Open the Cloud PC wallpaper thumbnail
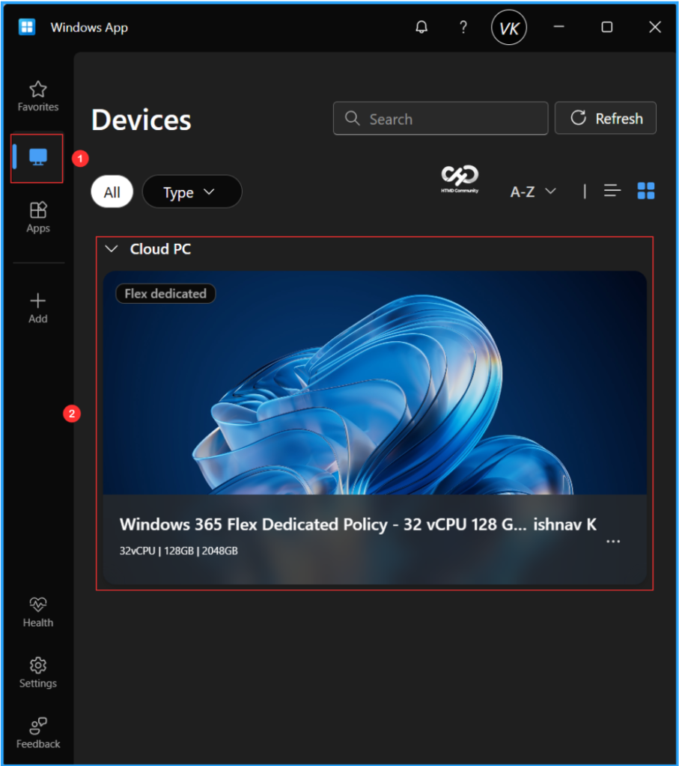679x766 pixels. pyautogui.click(x=374, y=383)
